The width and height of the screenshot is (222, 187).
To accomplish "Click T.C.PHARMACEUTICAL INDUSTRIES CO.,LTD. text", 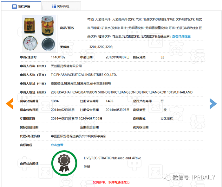I will click(84, 75).
